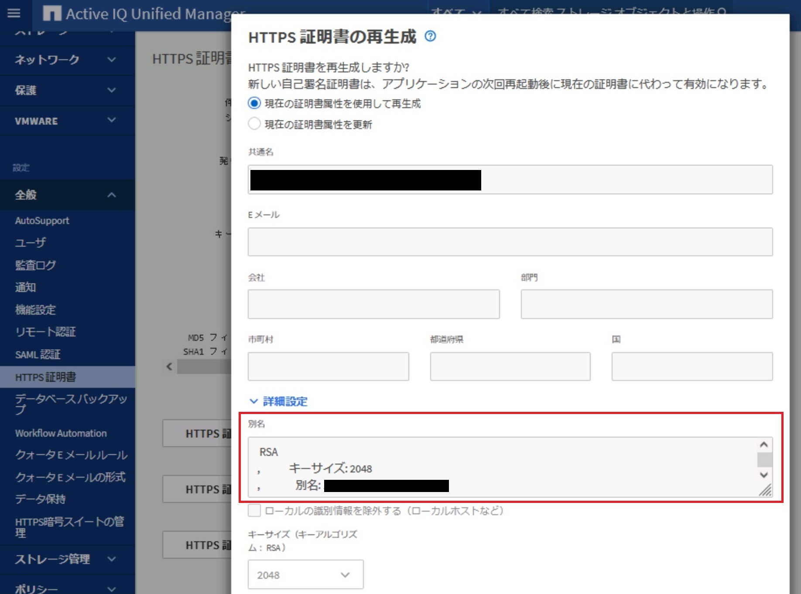Click the 別名 scrollbar thumb

click(764, 460)
